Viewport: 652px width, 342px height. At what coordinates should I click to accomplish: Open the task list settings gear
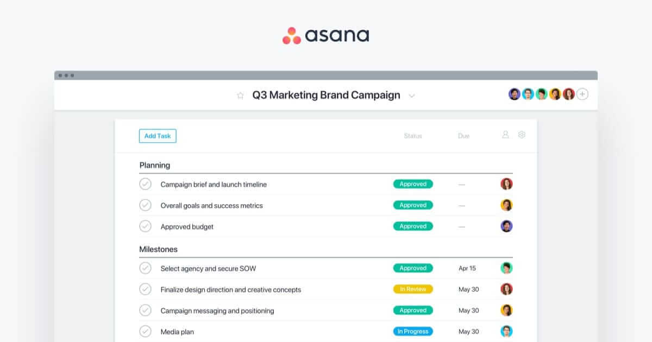(x=522, y=135)
